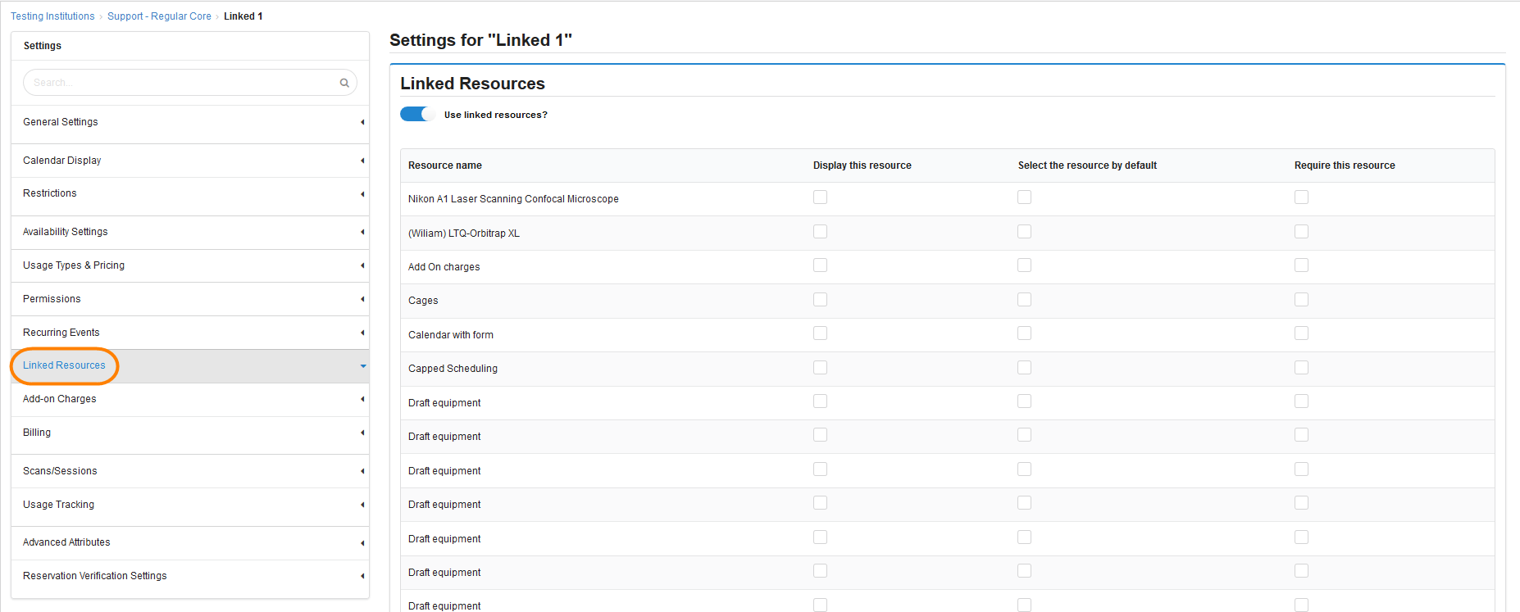The height and width of the screenshot is (612, 1520).
Task: Collapse the Linked Resources section arrow
Action: [362, 366]
